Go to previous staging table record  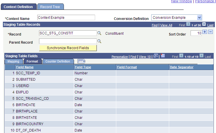point(188,24)
